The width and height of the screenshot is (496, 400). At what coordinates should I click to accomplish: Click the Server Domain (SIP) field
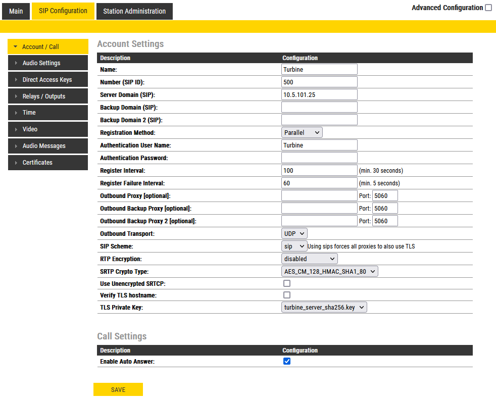pos(319,94)
